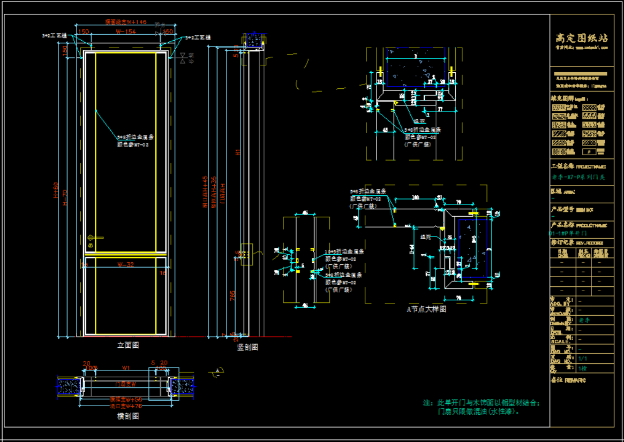
Task: Click the 备注 REMARK field label
Action: (568, 380)
